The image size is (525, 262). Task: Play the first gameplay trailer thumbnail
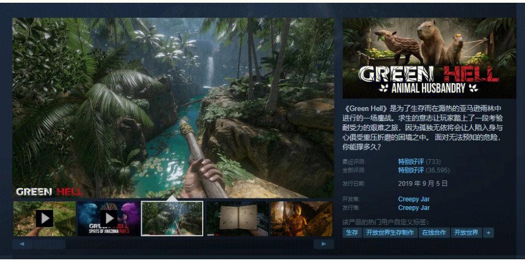click(x=44, y=219)
